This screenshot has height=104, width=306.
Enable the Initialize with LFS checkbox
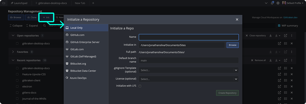click(140, 86)
